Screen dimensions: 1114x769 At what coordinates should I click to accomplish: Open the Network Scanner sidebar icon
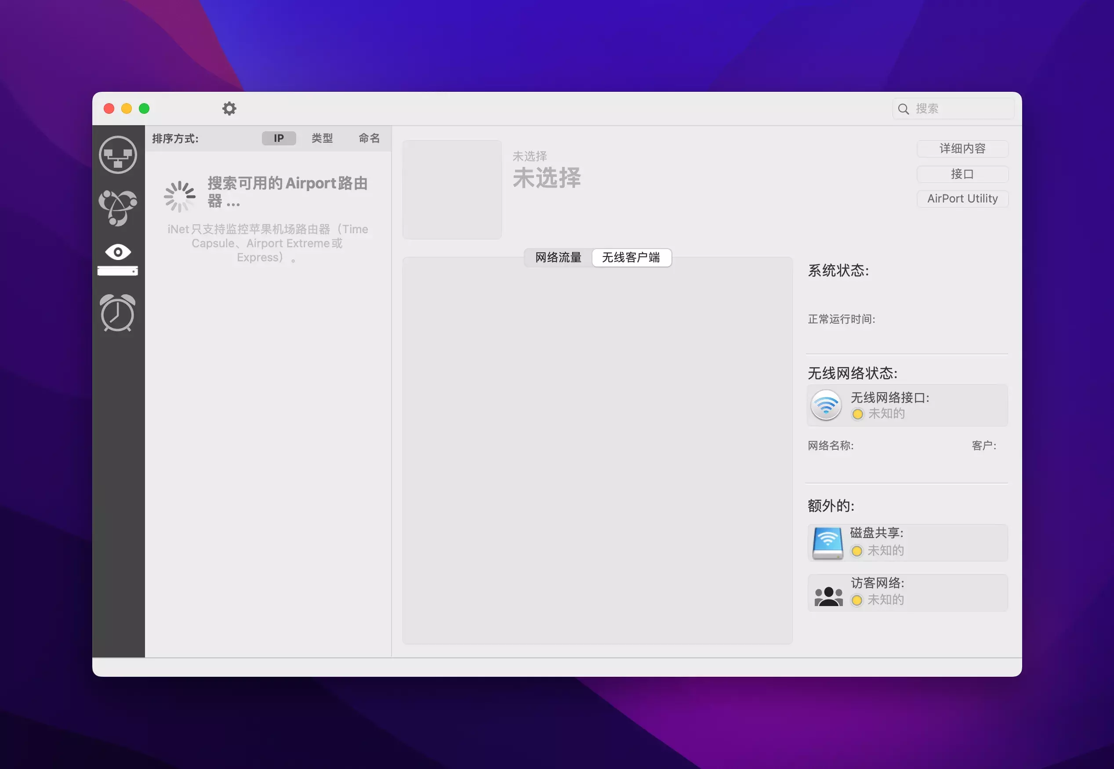point(118,154)
